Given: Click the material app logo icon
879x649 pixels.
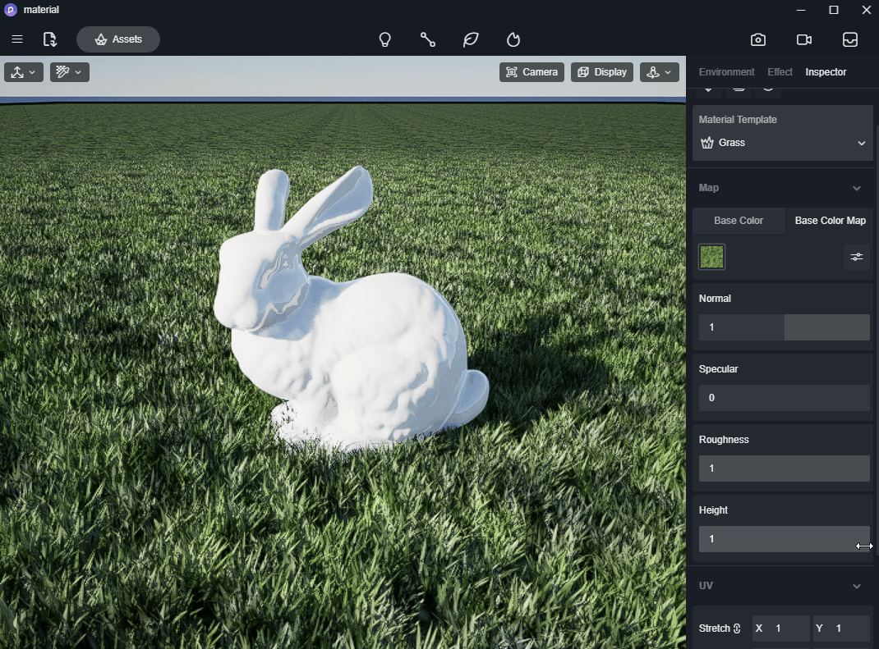Looking at the screenshot, I should [11, 10].
